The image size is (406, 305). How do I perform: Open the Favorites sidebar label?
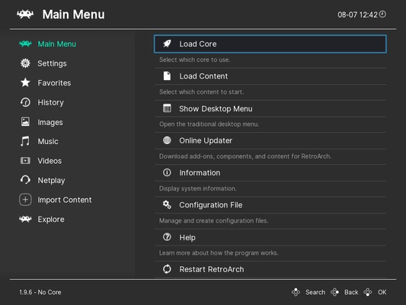pos(54,83)
